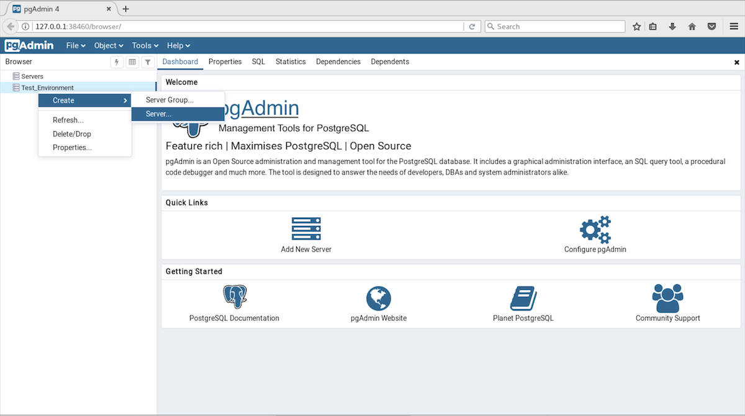
Task: Select Server... from the Create submenu
Action: point(159,114)
